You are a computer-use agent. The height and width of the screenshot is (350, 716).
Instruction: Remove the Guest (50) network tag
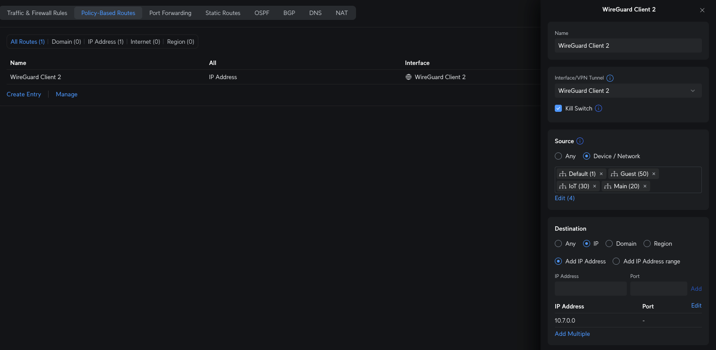click(x=654, y=174)
